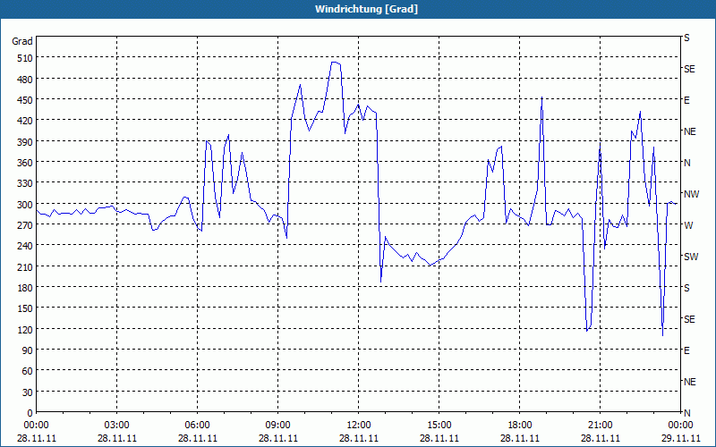Choose the 300 degree axis label
716x447 pixels.
(25, 205)
